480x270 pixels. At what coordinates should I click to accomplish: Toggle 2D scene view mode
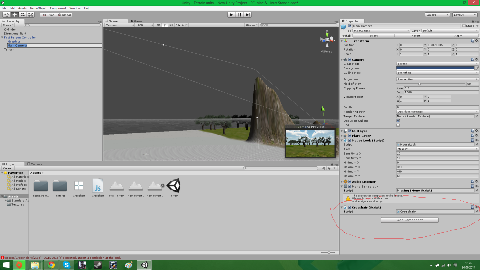[x=158, y=25]
